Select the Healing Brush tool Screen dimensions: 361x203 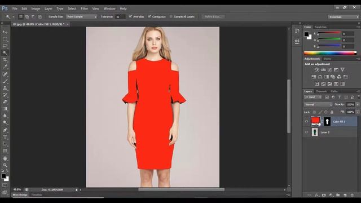coord(5,74)
